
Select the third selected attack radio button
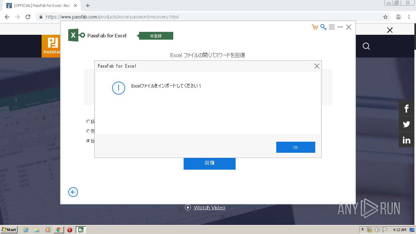(88, 141)
